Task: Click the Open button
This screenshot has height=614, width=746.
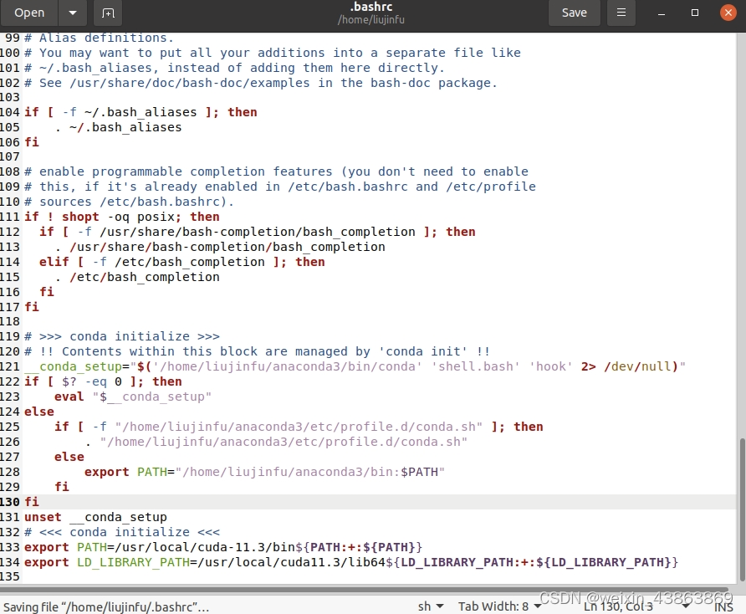Action: point(29,13)
